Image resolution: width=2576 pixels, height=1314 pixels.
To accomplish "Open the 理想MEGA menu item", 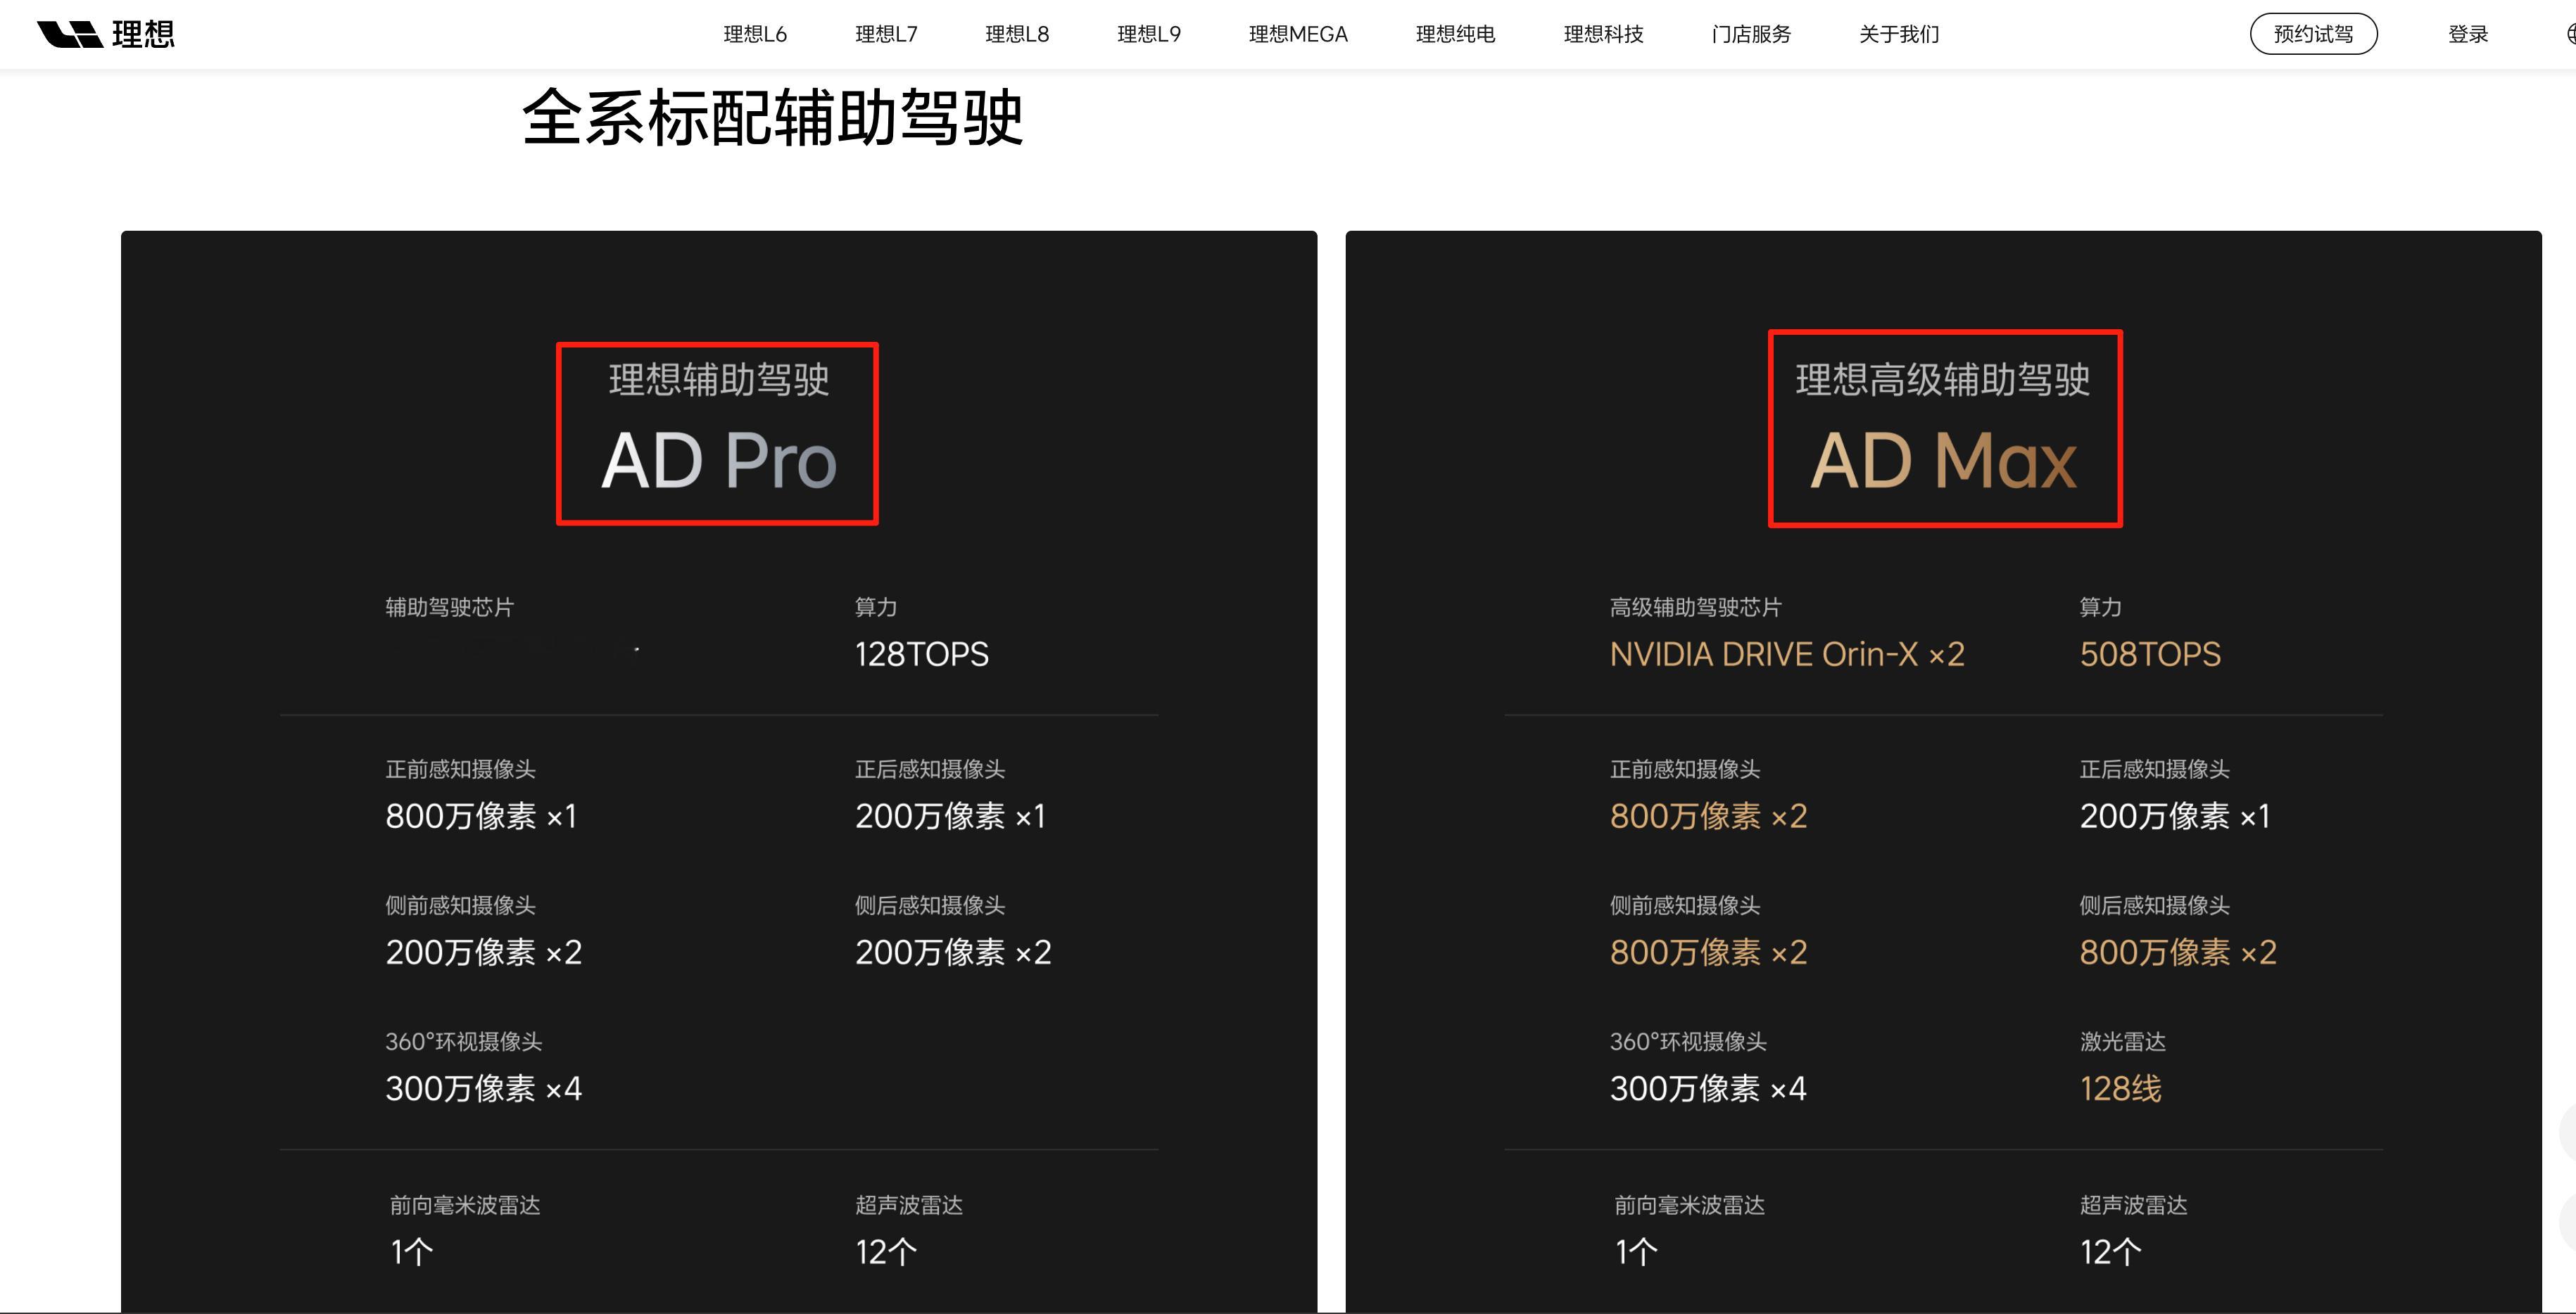I will coord(1298,34).
